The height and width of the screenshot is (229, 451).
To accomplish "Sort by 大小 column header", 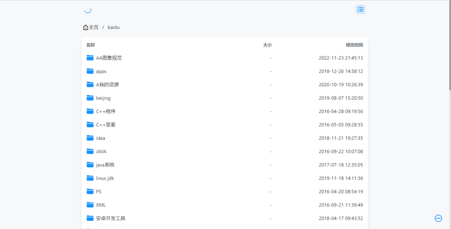I will click(x=267, y=45).
